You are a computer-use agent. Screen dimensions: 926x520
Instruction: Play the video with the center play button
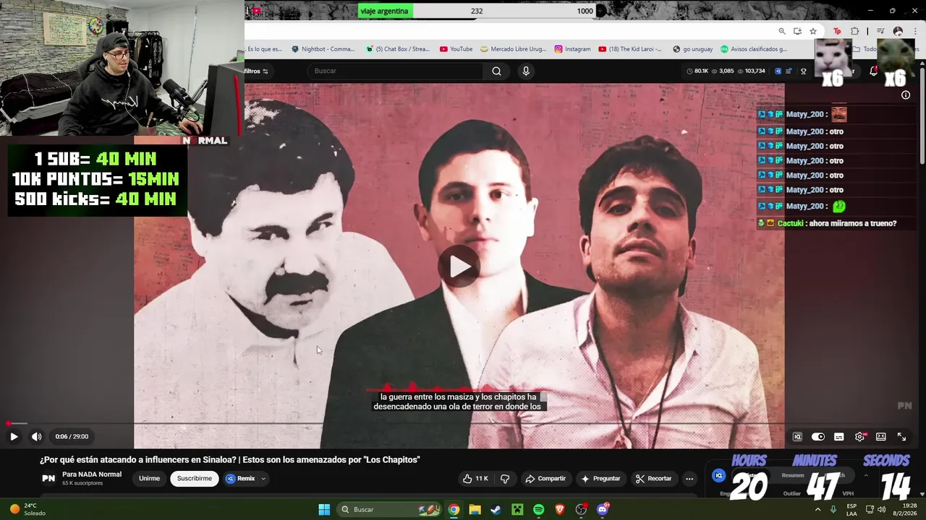459,266
